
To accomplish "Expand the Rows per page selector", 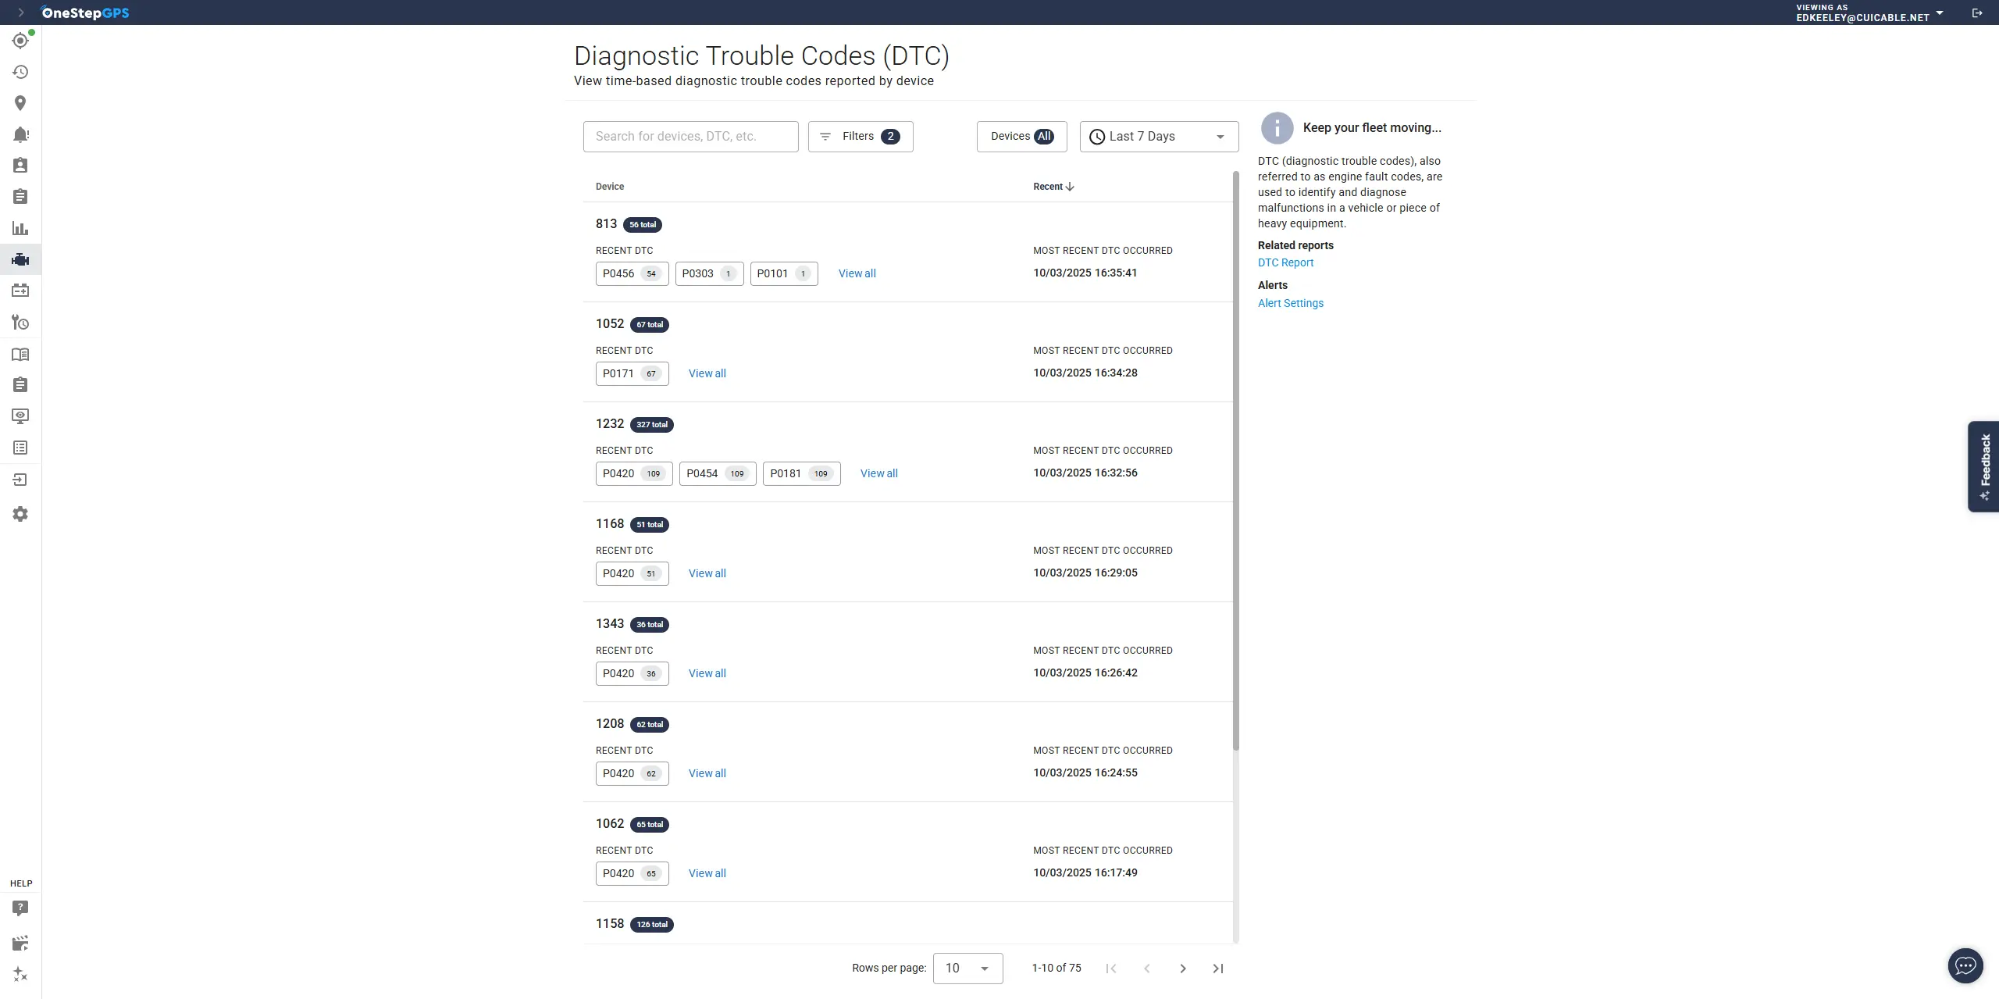I will pyautogui.click(x=967, y=968).
